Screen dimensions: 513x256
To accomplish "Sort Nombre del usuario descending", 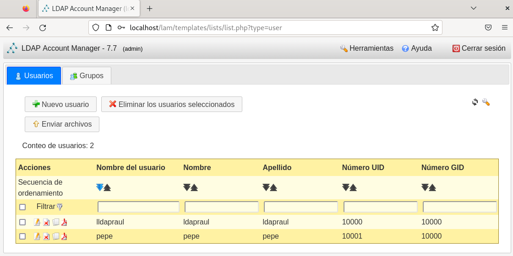I will point(107,187).
